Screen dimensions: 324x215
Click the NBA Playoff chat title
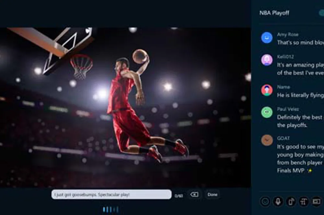274,13
